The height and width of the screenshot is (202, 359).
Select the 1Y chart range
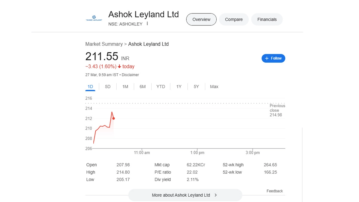(x=179, y=87)
